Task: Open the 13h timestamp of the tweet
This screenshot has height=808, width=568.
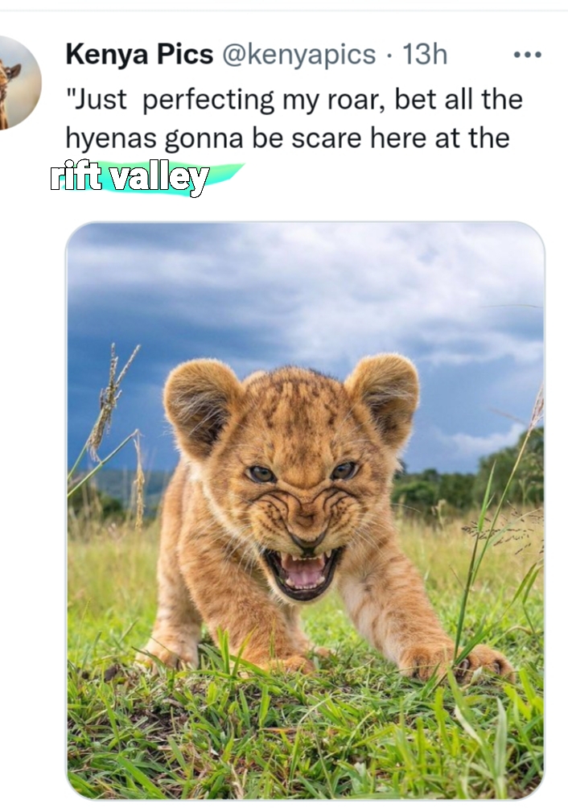Action: coord(424,54)
